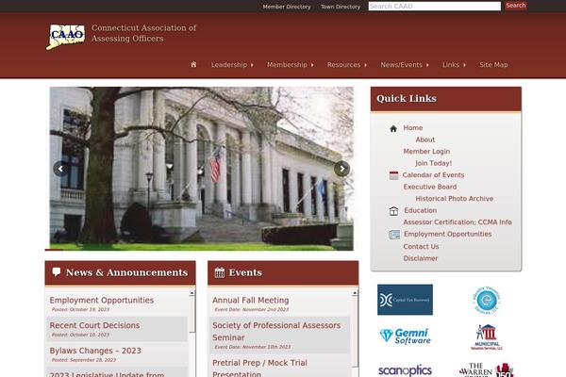Expand the Leadership menu
566x377 pixels.
232,65
